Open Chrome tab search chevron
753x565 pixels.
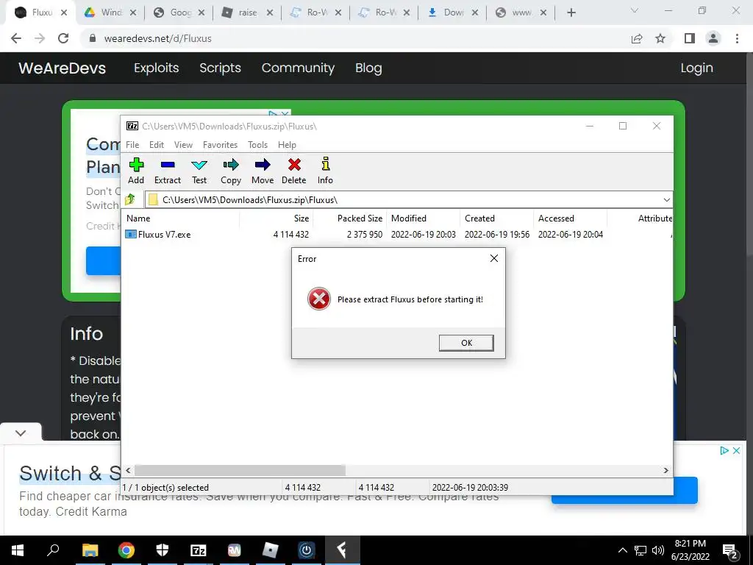tap(634, 10)
